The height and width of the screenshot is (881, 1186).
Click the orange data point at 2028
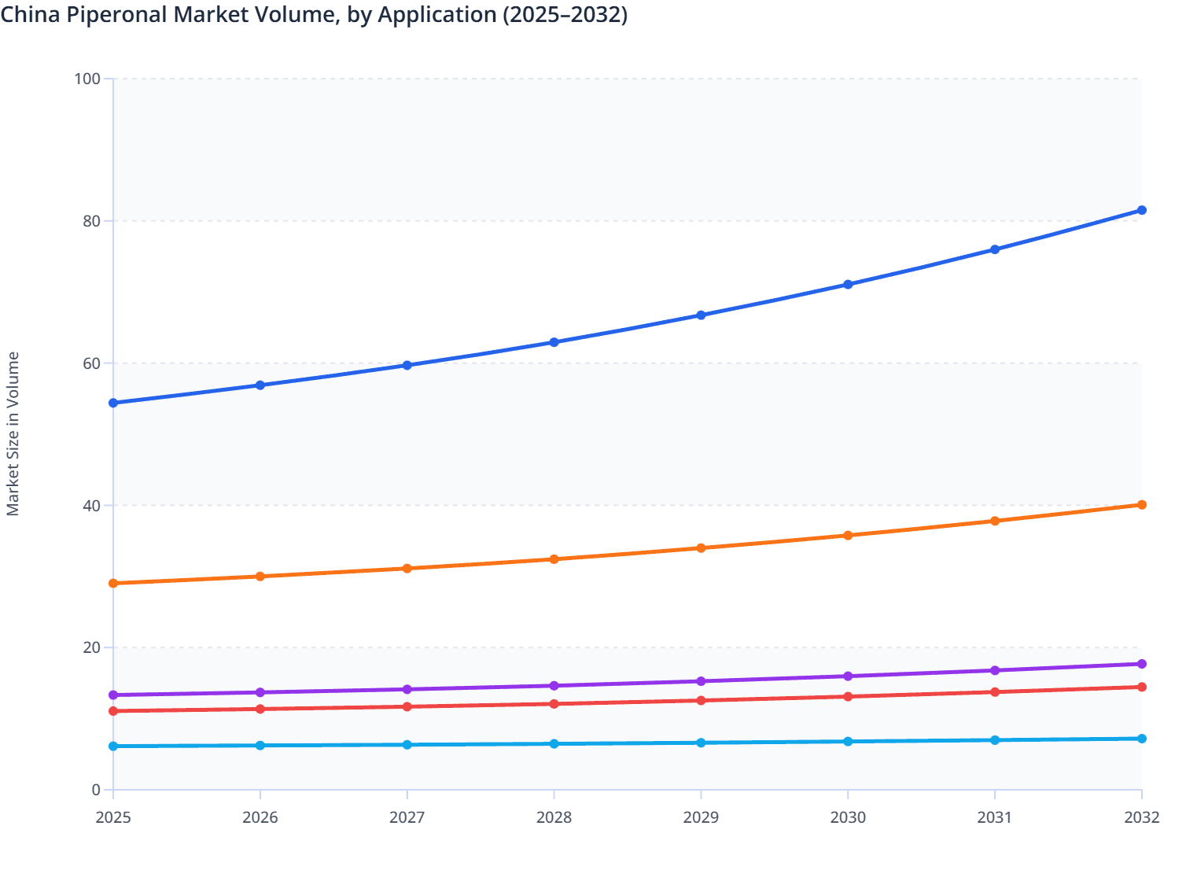(x=554, y=559)
